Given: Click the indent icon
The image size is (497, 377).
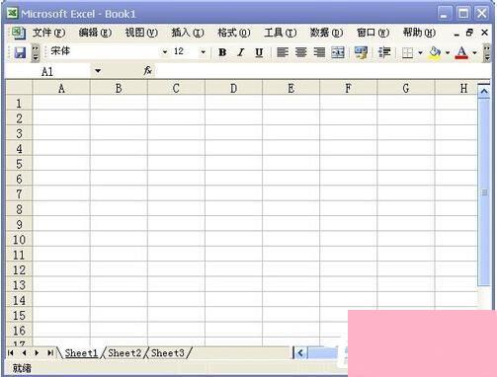Looking at the screenshot, I should click(x=384, y=52).
